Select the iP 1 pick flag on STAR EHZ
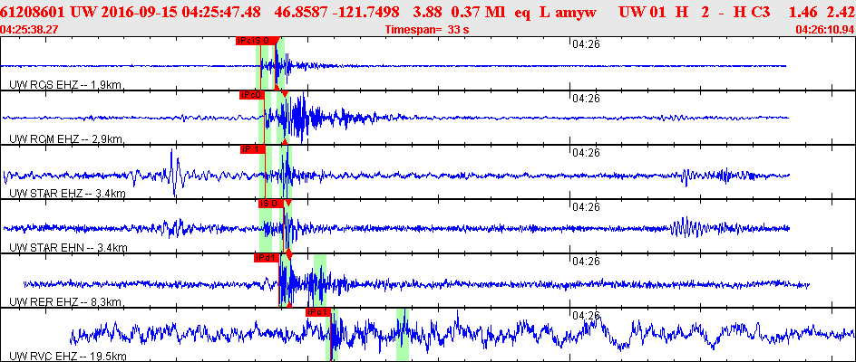856x362 pixels. 253,148
